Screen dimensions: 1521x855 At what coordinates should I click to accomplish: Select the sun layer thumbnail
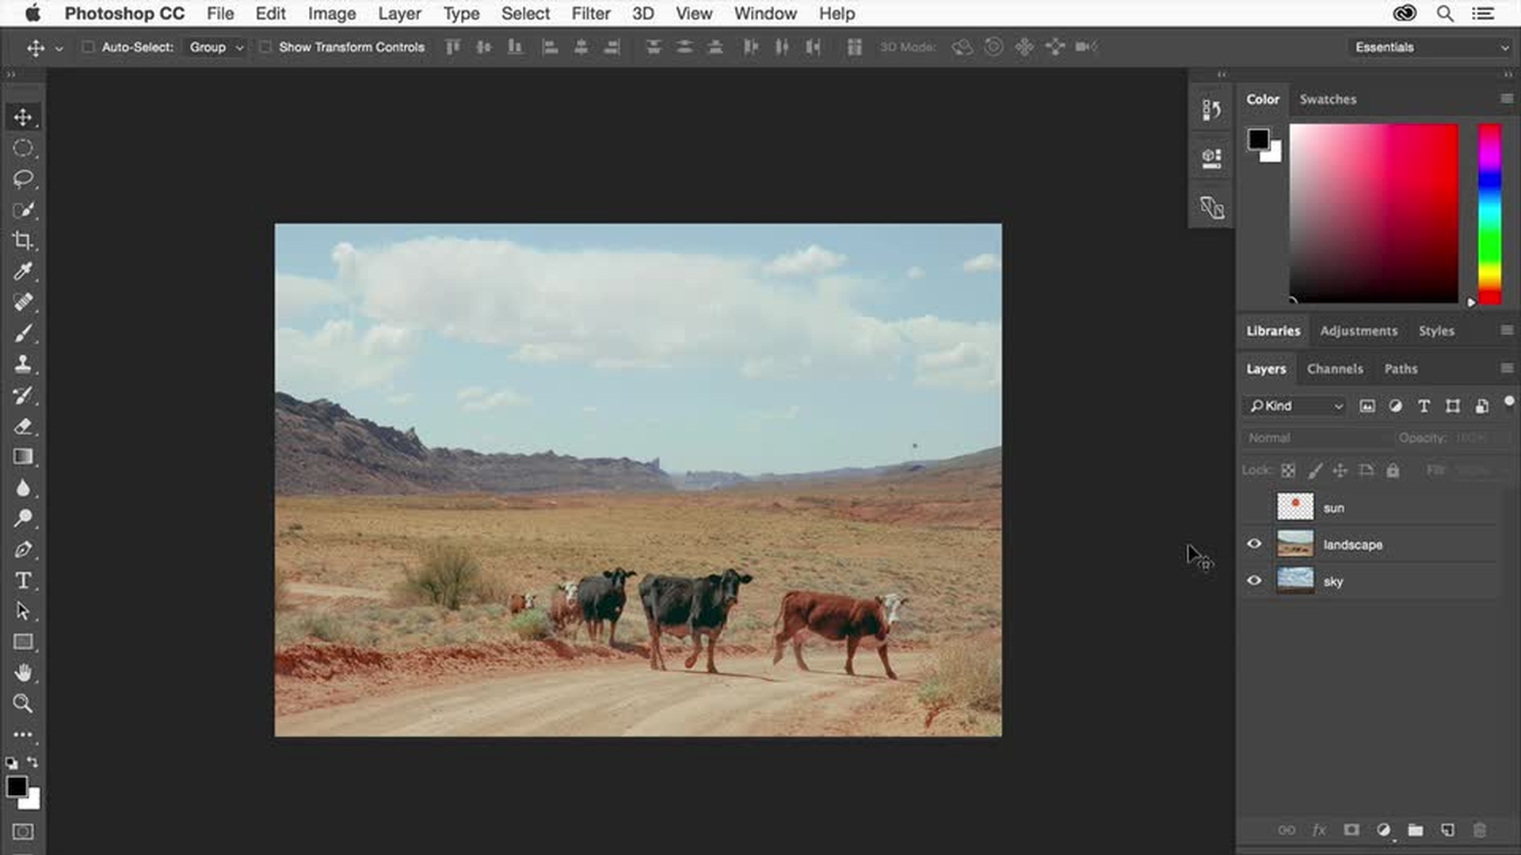1295,507
